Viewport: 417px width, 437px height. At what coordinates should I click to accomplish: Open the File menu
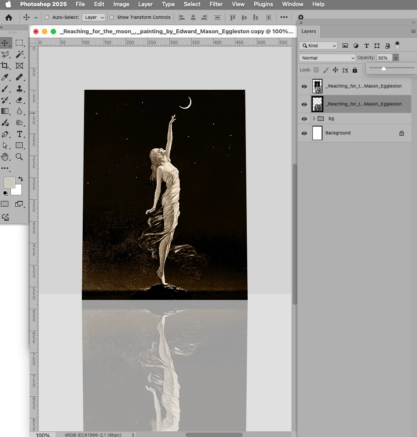pos(80,4)
